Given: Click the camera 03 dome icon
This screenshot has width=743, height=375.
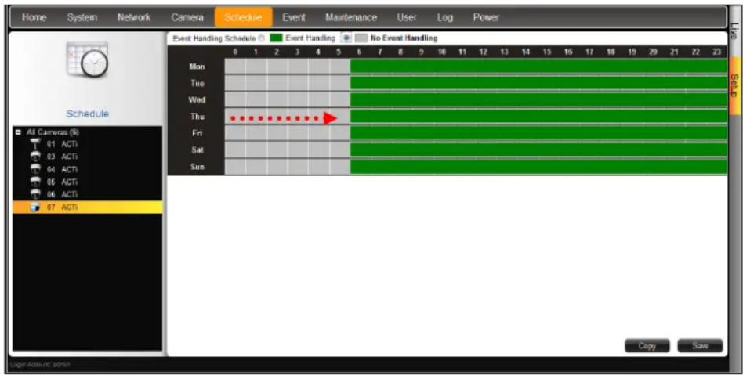Looking at the screenshot, I should click(34, 157).
